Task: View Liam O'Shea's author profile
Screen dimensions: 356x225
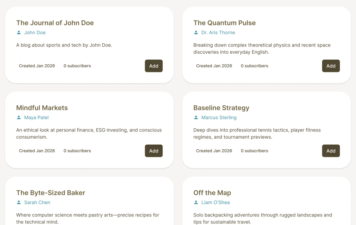Action: 215,203
